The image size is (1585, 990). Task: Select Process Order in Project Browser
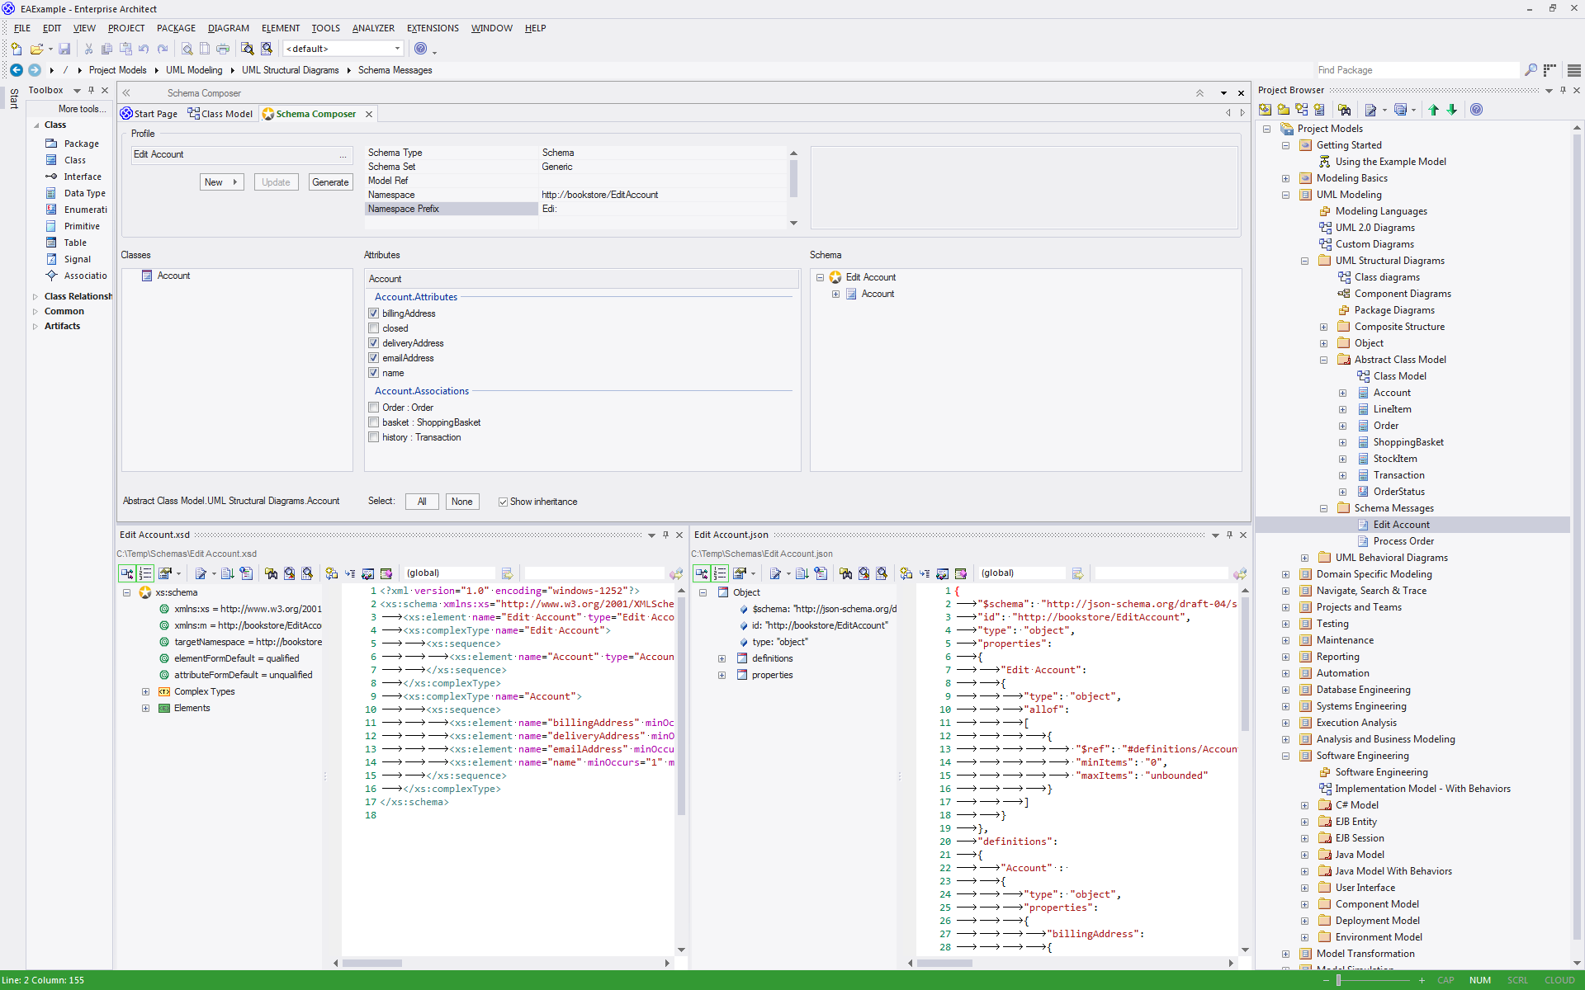point(1403,541)
